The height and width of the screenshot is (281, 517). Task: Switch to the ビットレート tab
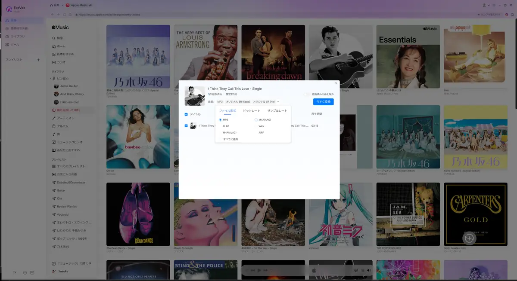[252, 111]
